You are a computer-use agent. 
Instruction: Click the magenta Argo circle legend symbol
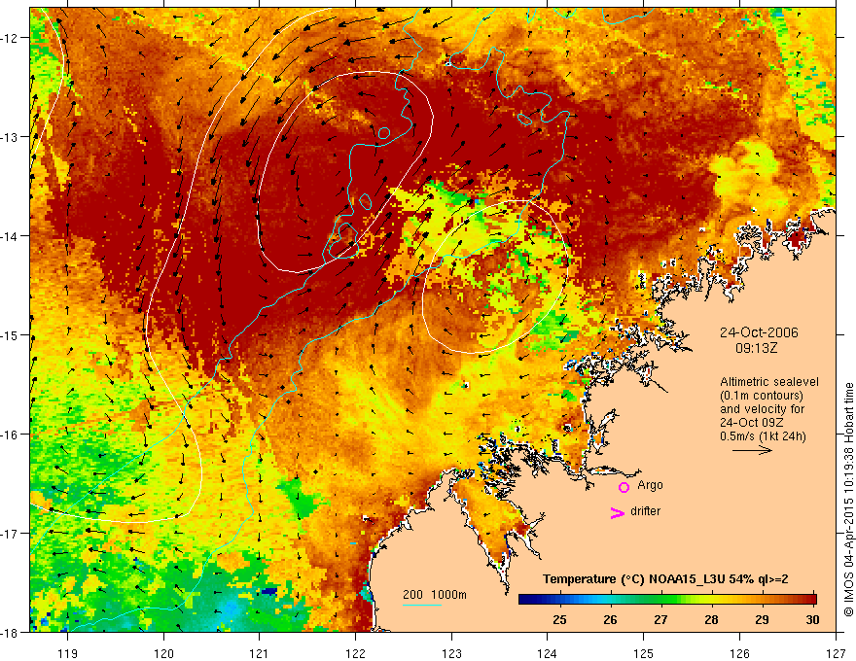coord(624,487)
